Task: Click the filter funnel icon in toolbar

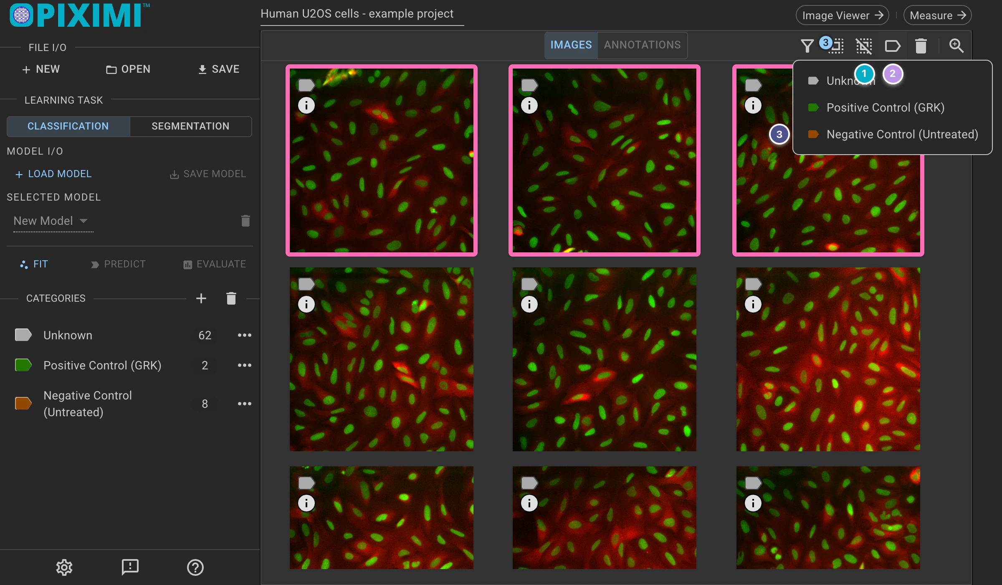Action: [x=807, y=46]
